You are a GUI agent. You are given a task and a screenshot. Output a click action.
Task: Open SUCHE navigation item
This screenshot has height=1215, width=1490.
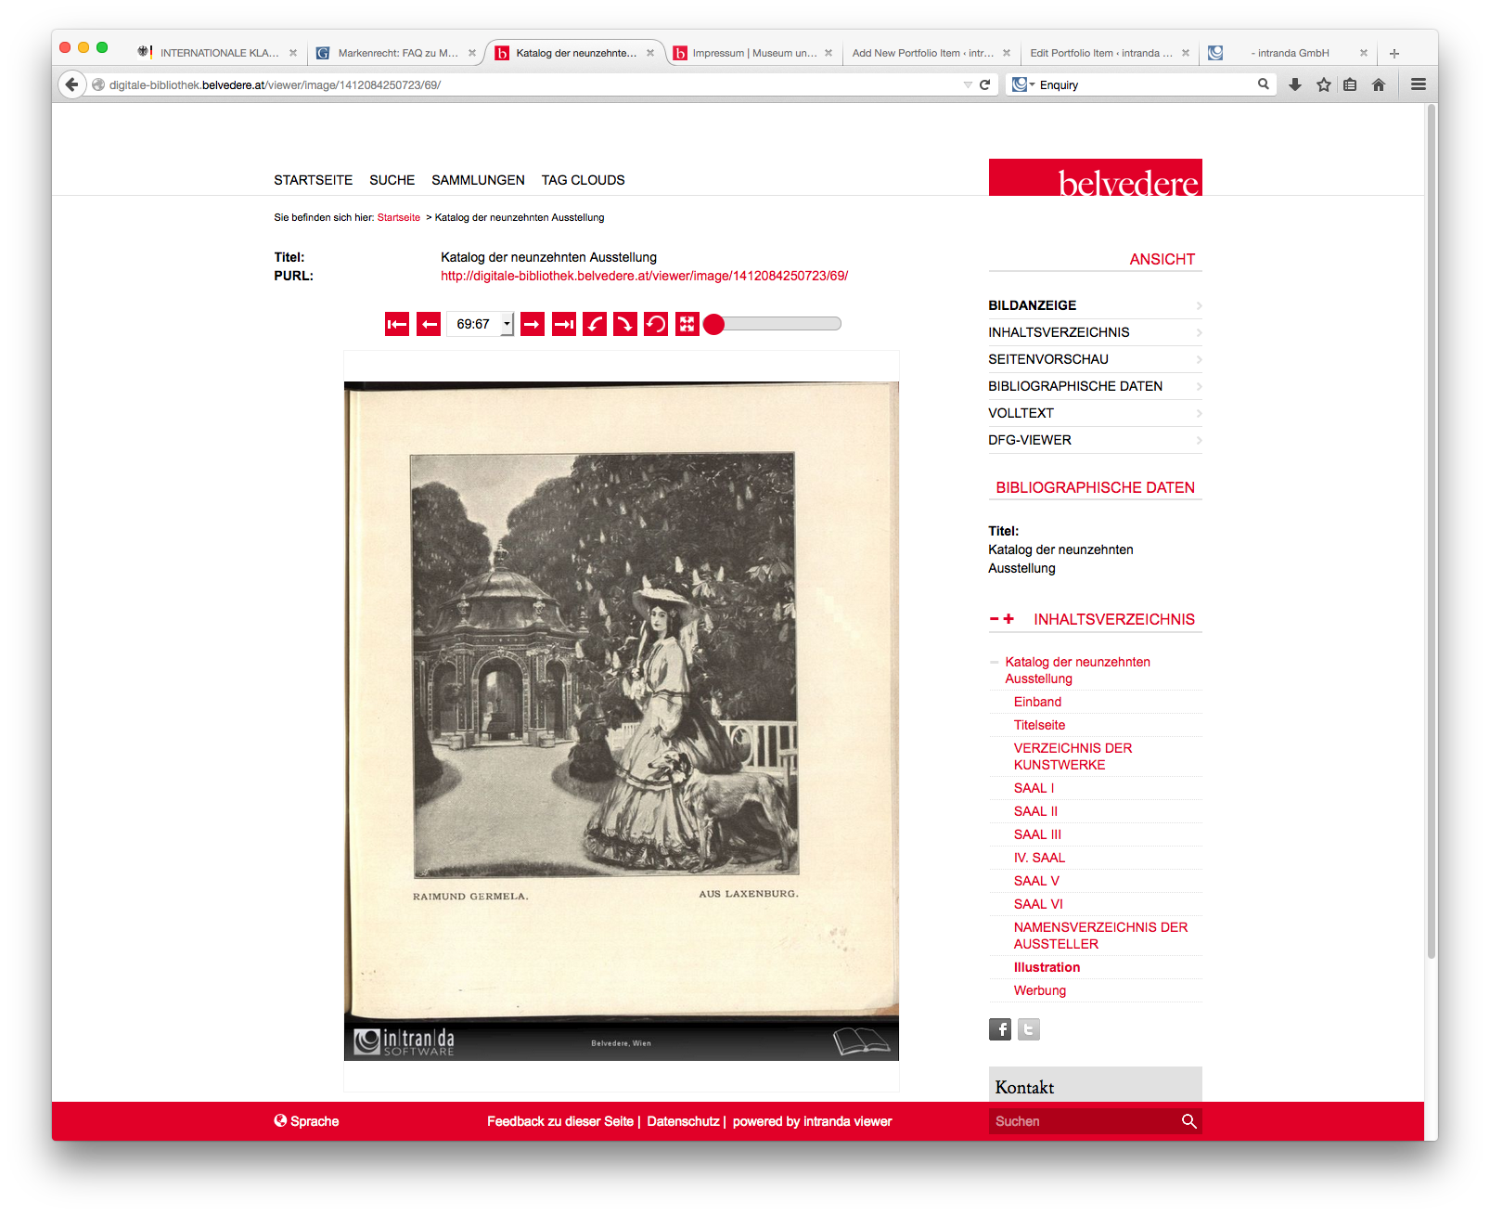pyautogui.click(x=392, y=180)
